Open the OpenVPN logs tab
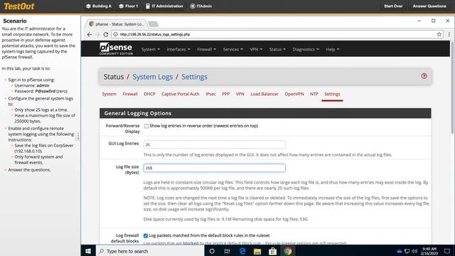The height and width of the screenshot is (256, 455). (294, 94)
